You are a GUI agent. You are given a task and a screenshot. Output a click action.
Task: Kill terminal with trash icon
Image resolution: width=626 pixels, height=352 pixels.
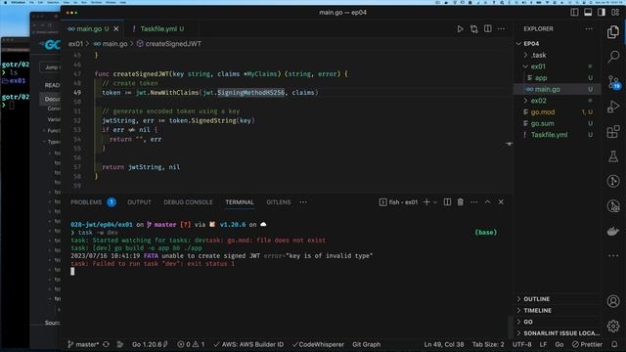click(x=461, y=202)
